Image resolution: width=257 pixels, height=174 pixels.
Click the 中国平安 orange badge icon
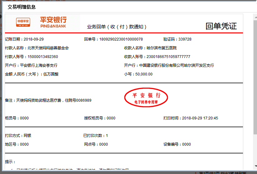coord(23,22)
